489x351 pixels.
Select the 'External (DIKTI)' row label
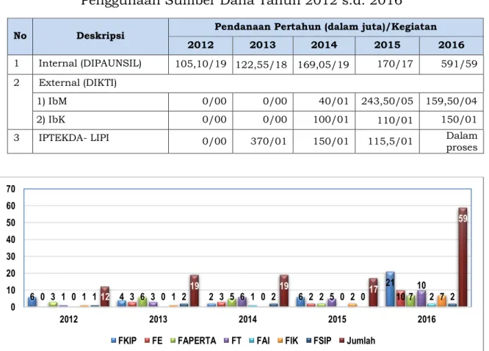pos(78,83)
